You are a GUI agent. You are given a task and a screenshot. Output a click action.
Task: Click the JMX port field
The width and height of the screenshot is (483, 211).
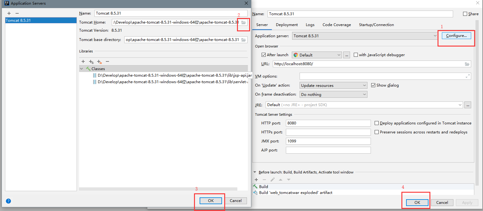pos(328,141)
